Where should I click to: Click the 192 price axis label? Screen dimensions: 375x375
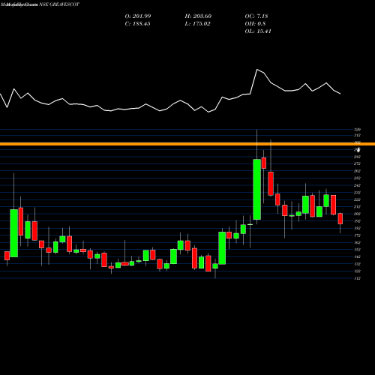coord(357,221)
